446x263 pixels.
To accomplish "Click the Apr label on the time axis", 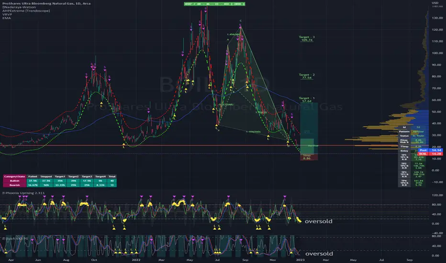I will [11, 260].
